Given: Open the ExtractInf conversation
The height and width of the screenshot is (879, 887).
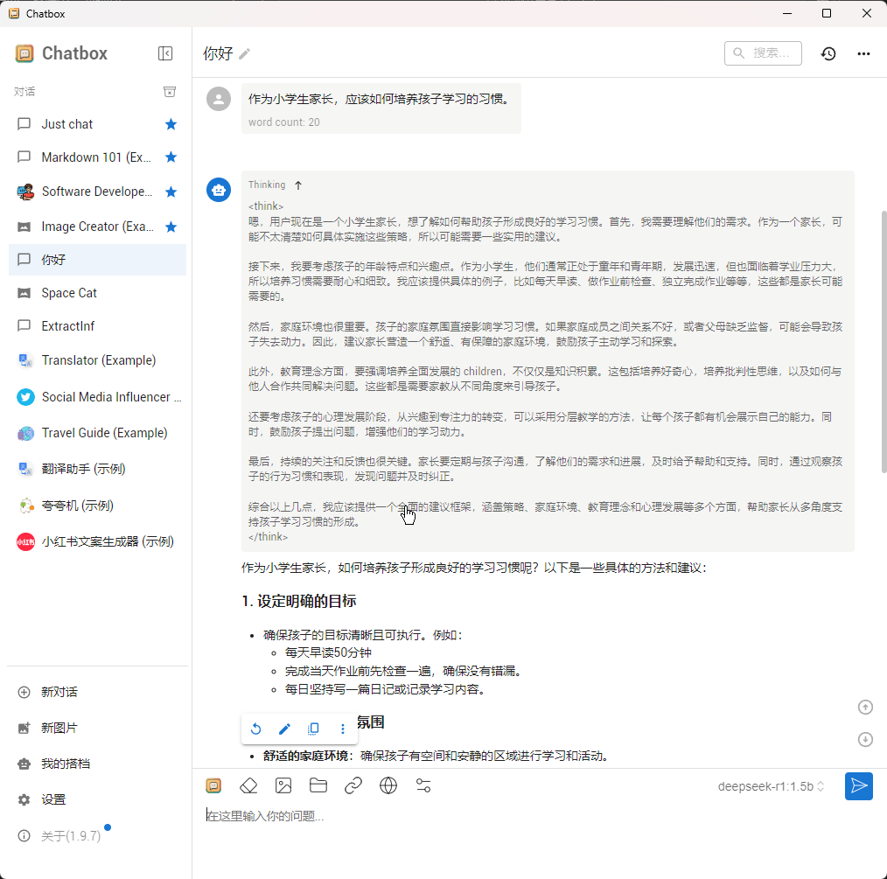Looking at the screenshot, I should tap(97, 326).
